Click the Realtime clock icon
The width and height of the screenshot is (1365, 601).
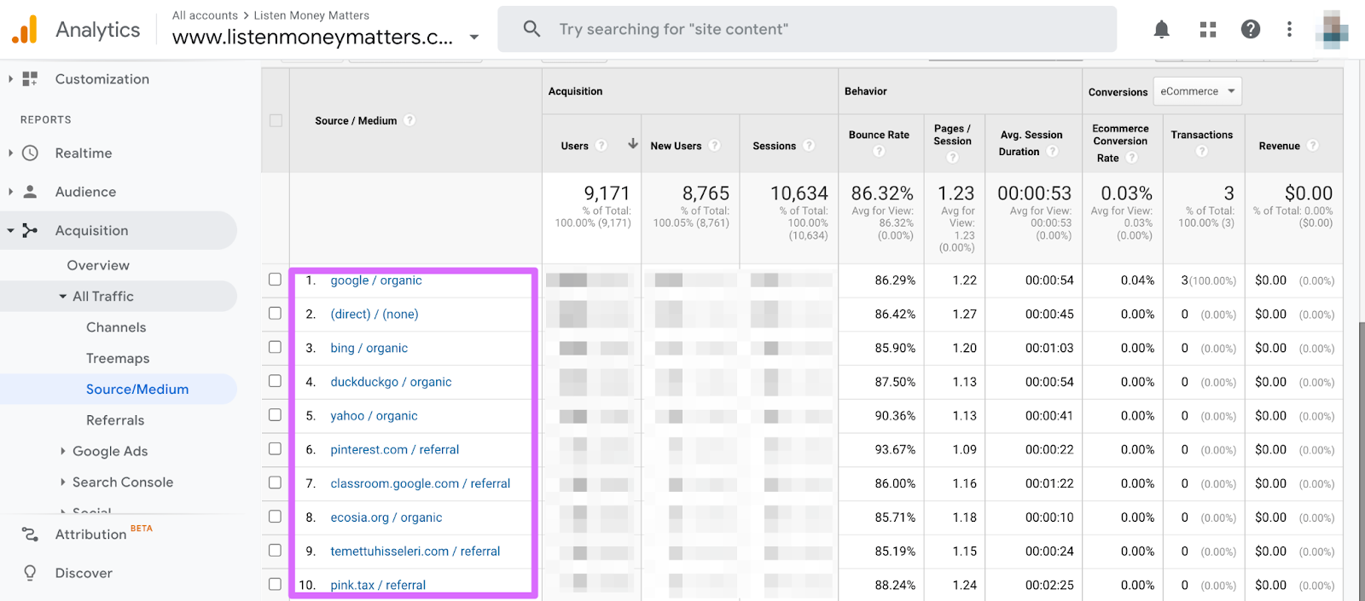(30, 153)
